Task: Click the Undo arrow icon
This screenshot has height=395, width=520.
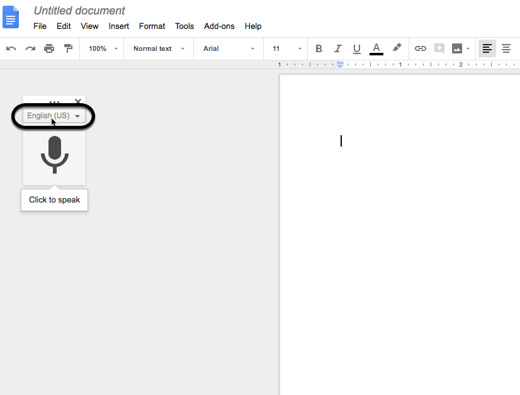Action: click(11, 48)
